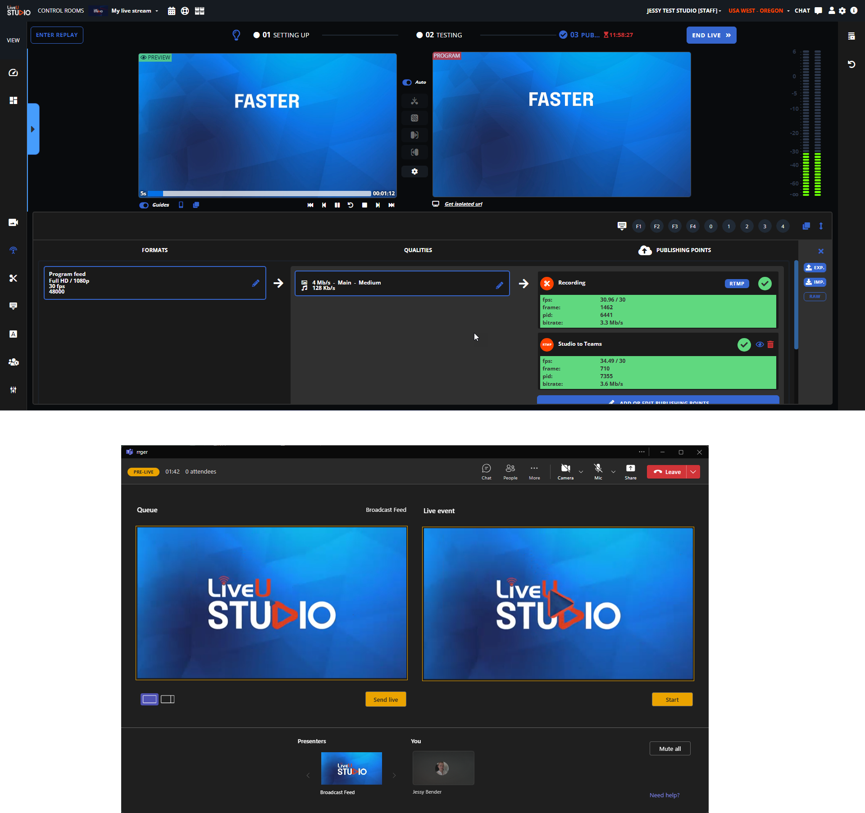Viewport: 865px width, 813px height.
Task: Click Start under Live event in Teams
Action: (x=672, y=699)
